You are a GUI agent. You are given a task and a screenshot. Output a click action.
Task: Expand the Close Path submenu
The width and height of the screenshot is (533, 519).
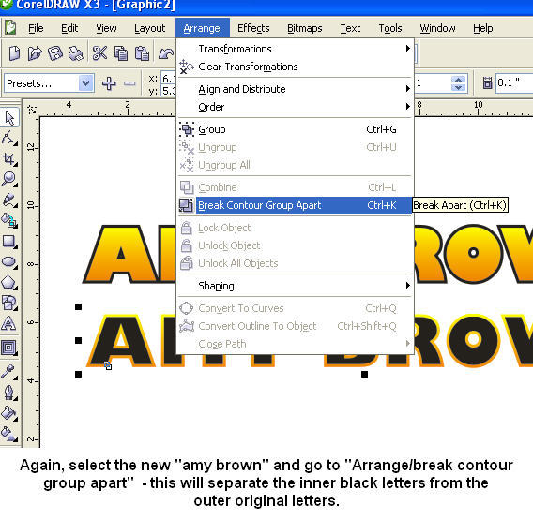(x=295, y=344)
